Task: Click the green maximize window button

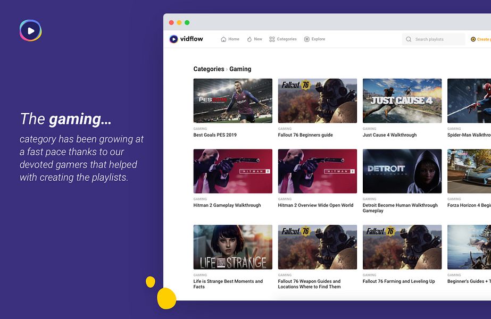Action: tap(187, 22)
